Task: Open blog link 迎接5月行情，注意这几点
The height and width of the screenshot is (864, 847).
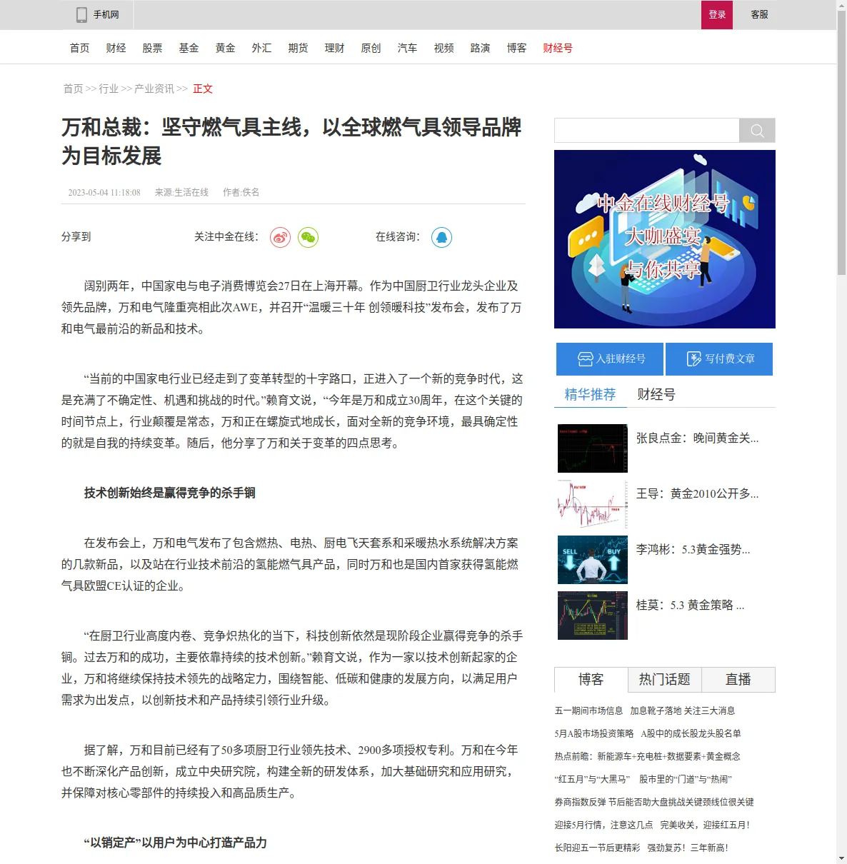Action: click(604, 825)
